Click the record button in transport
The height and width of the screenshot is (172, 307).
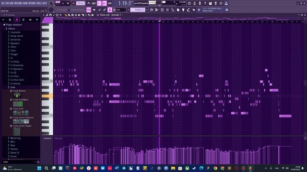click(73, 3)
